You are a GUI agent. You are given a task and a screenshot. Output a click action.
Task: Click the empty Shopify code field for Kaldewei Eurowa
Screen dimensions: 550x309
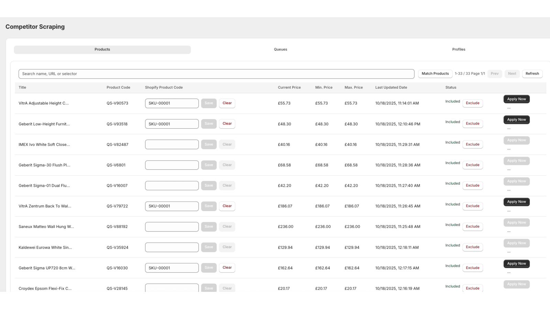tap(172, 247)
